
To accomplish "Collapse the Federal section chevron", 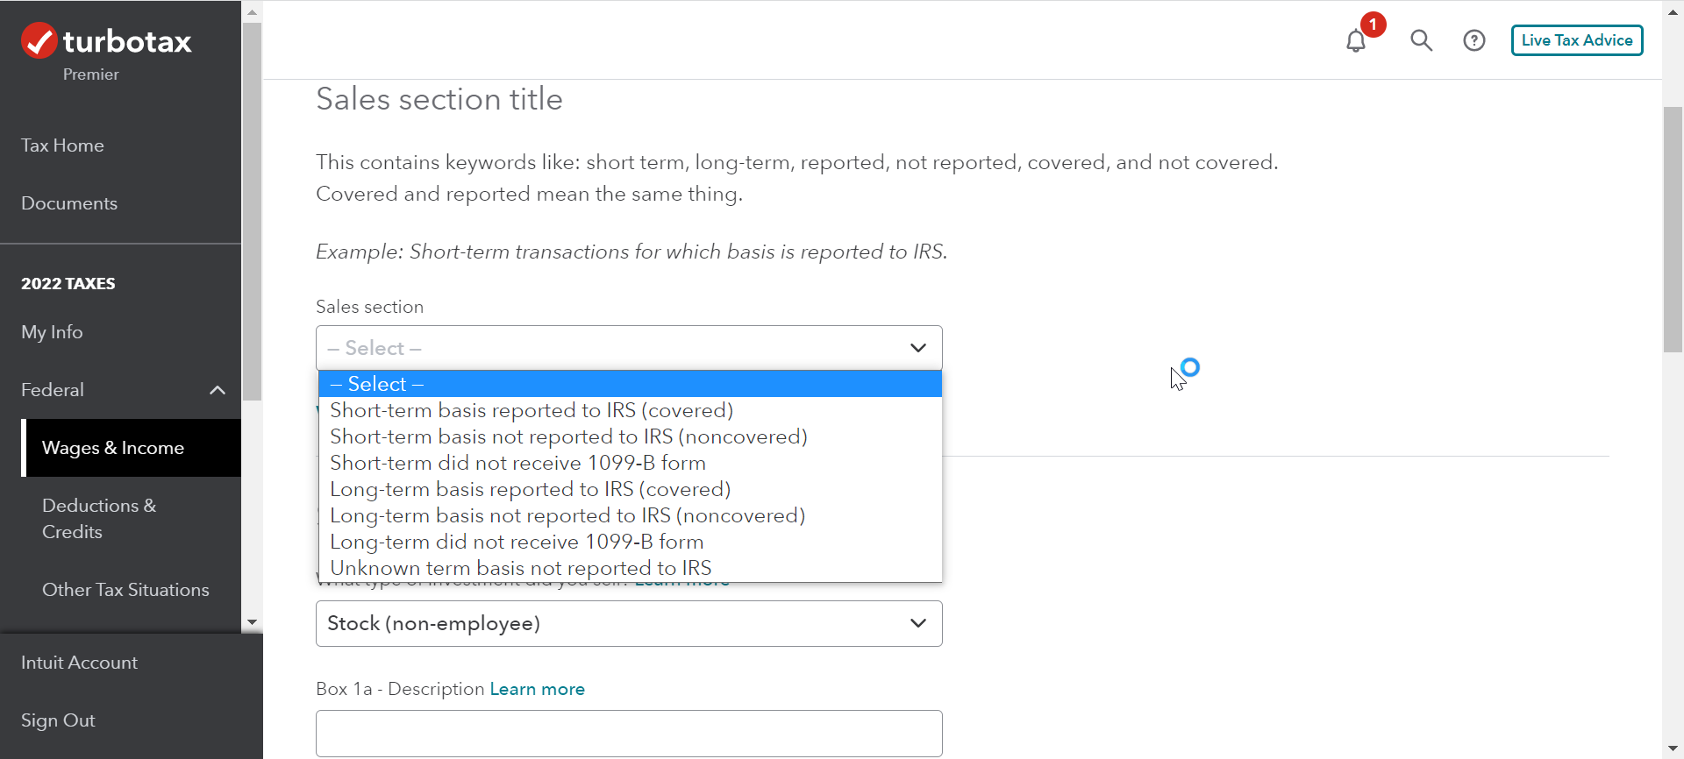I will pyautogui.click(x=218, y=390).
